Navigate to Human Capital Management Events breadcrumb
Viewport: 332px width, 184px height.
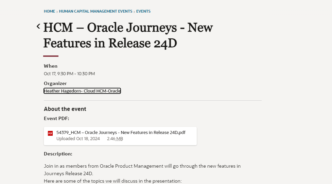[x=95, y=11]
